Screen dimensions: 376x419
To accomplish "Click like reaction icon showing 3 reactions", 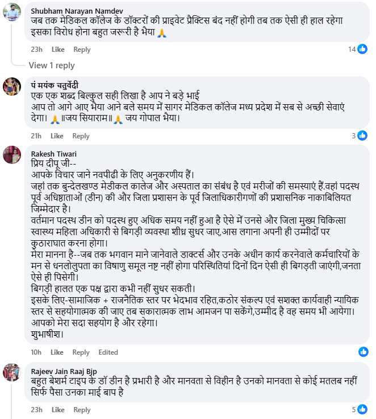I will point(362,135).
